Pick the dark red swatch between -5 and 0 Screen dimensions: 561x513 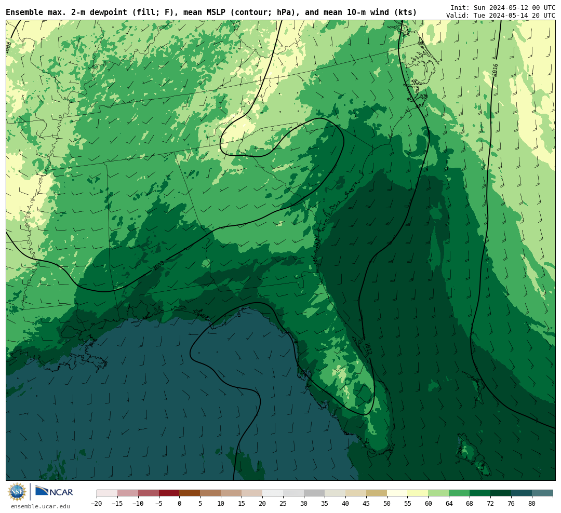click(169, 493)
